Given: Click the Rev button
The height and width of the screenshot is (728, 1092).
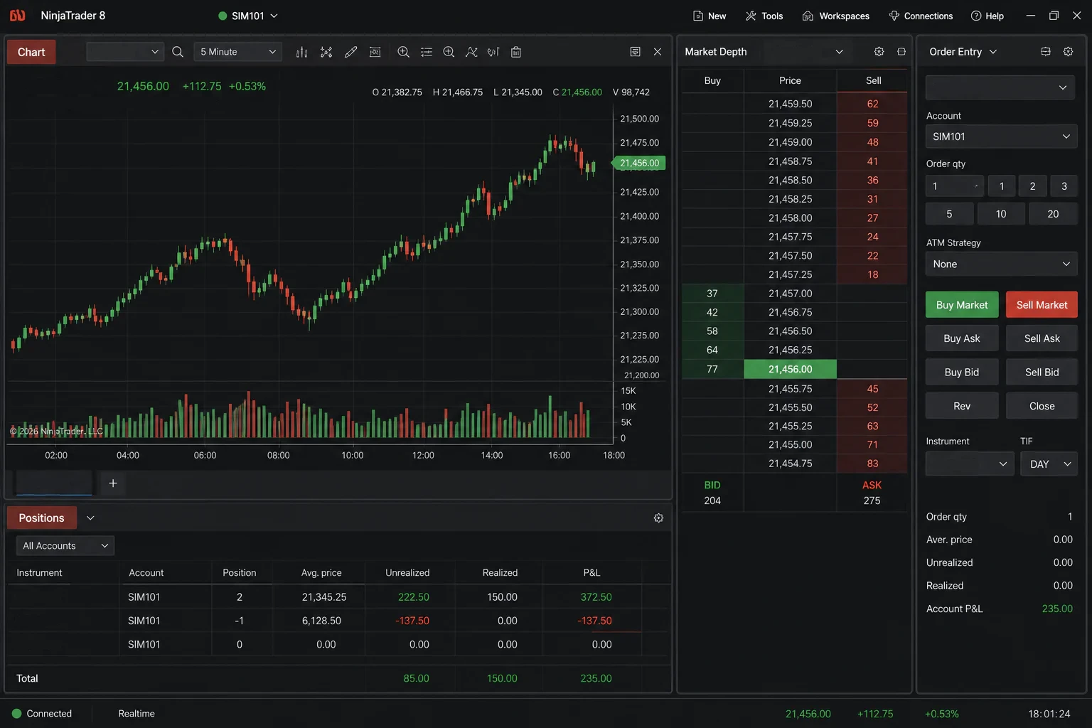Looking at the screenshot, I should (x=962, y=406).
